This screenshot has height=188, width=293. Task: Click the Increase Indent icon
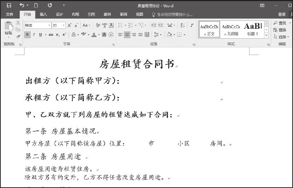click(x=161, y=26)
